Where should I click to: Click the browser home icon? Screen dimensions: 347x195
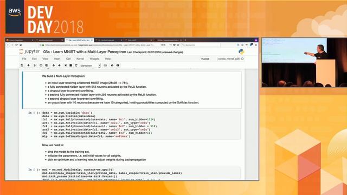click(x=21, y=45)
